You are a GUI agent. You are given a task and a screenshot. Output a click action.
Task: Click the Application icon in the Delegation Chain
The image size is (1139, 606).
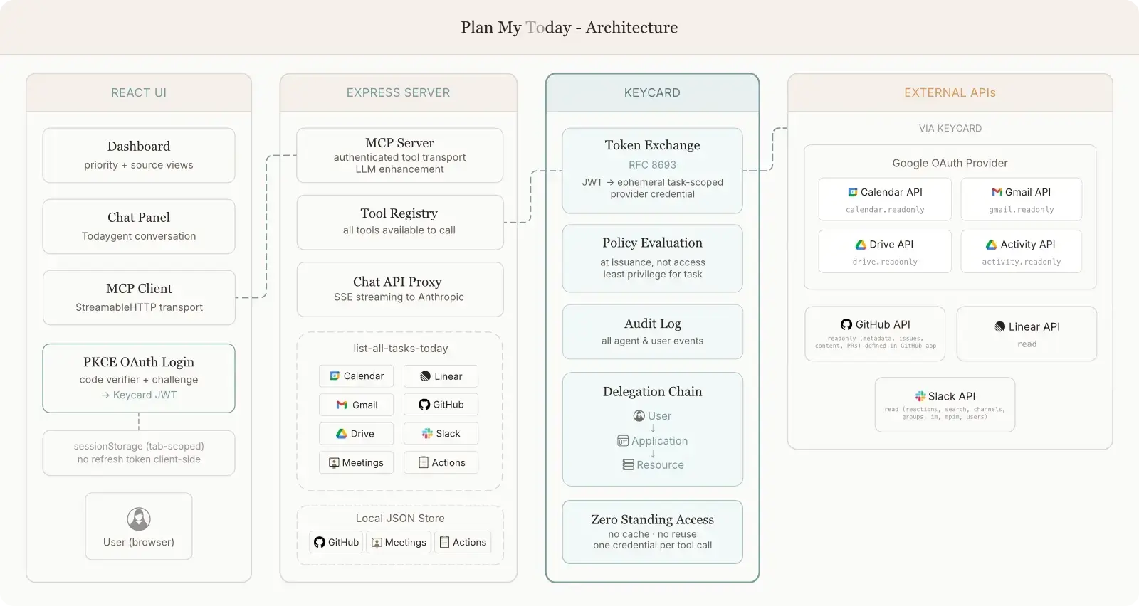(623, 441)
